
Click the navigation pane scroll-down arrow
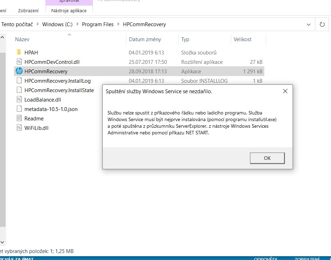2,242
